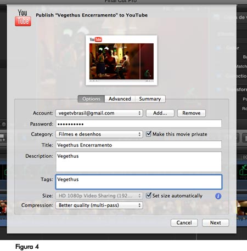Open the Category dropdown Filmes e desenhos
The width and height of the screenshot is (247, 251).
99,134
